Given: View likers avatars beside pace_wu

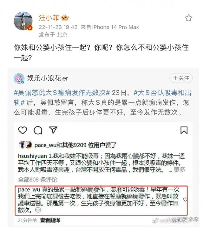Looking at the screenshot, I should point(25,145).
